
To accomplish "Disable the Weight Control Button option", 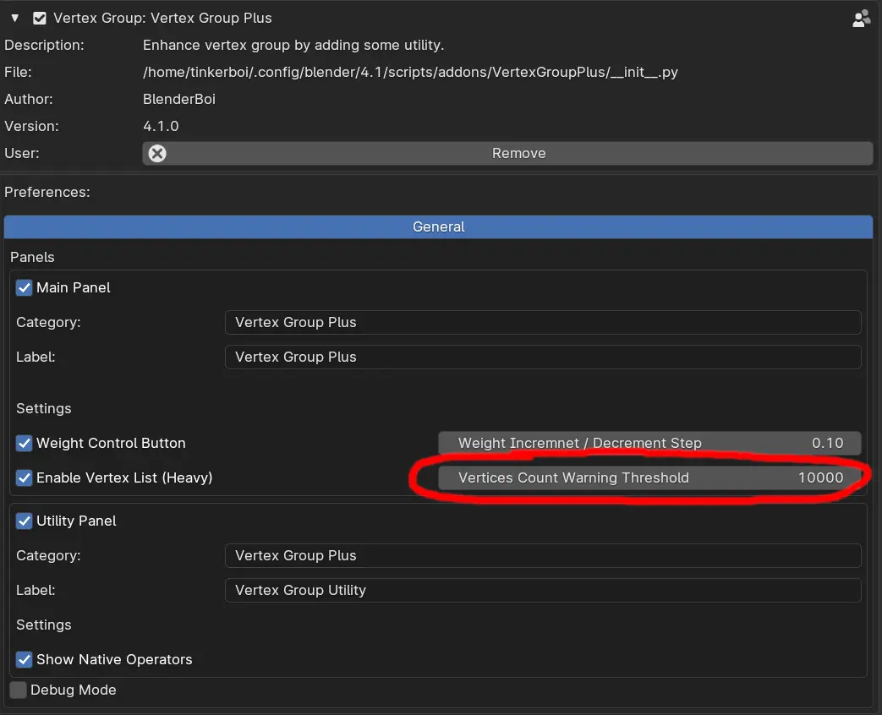I will 24,443.
